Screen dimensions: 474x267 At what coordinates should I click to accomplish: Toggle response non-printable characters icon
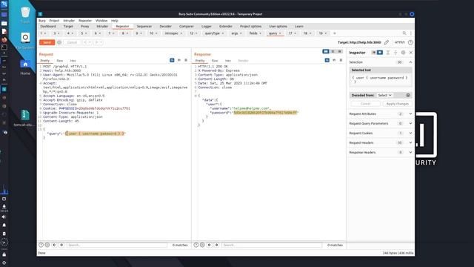tap(334, 60)
